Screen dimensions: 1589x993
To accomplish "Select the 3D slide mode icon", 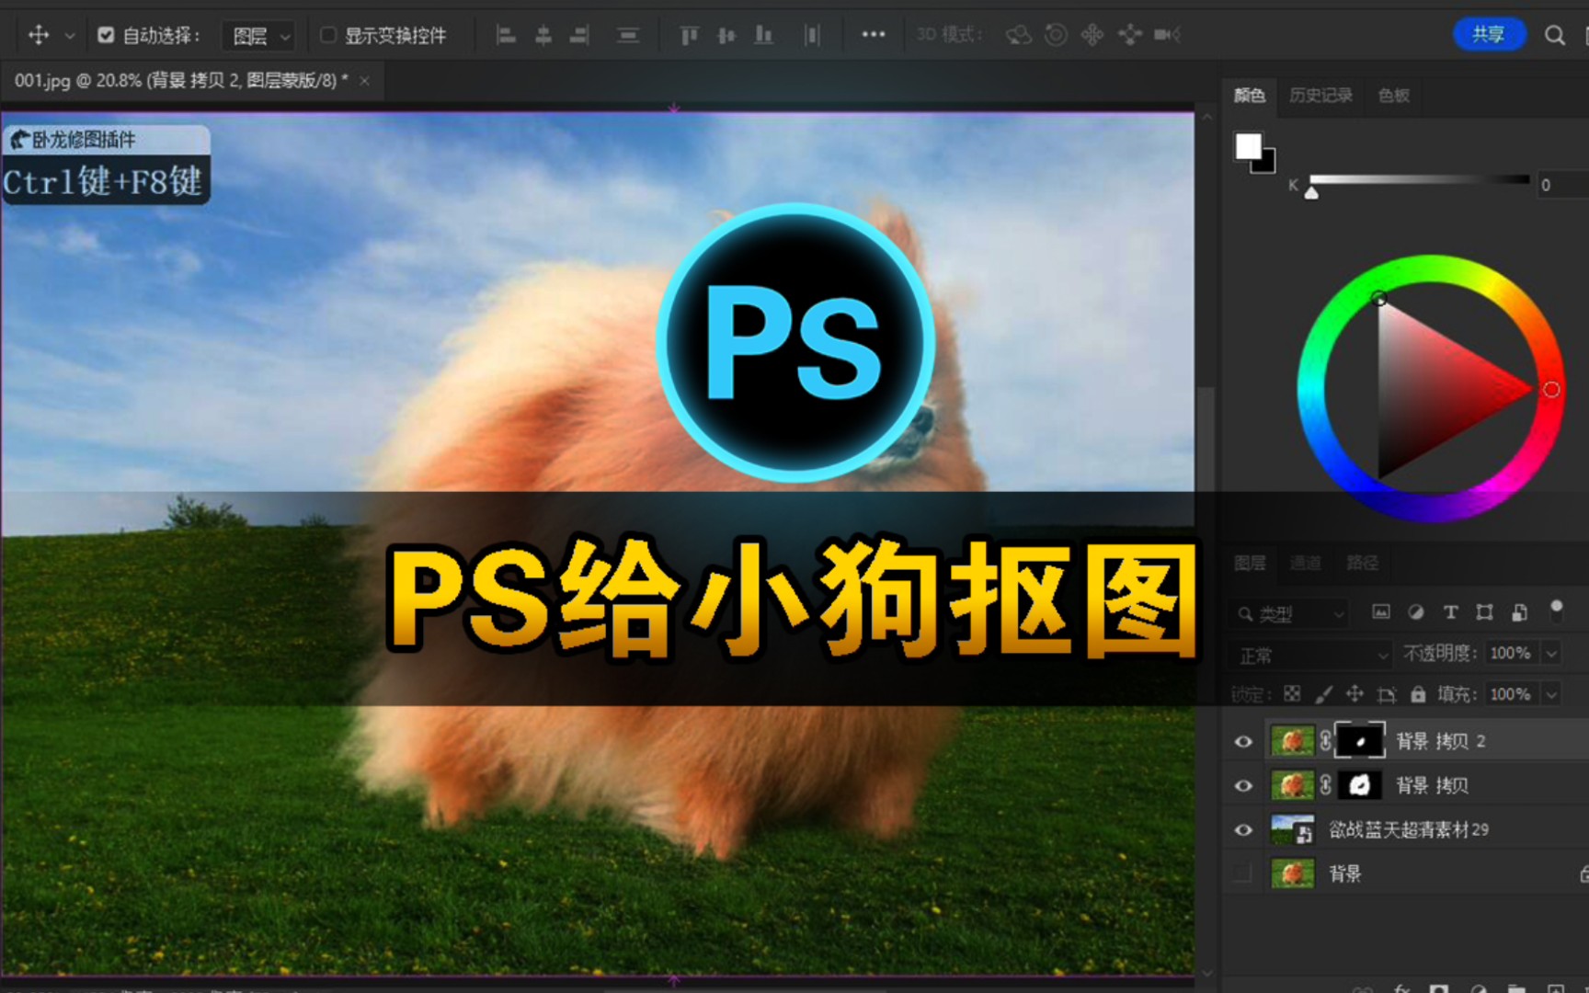I will [x=1130, y=35].
